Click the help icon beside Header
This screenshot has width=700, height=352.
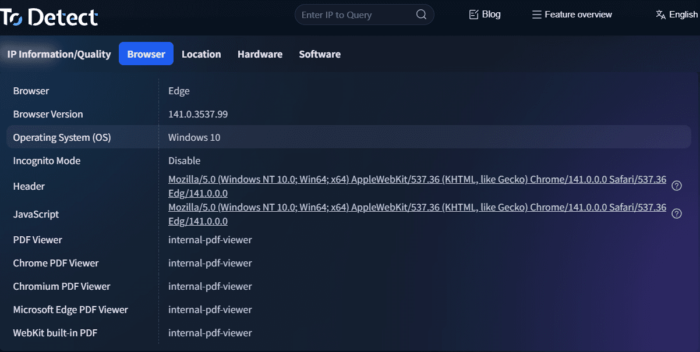pyautogui.click(x=676, y=186)
